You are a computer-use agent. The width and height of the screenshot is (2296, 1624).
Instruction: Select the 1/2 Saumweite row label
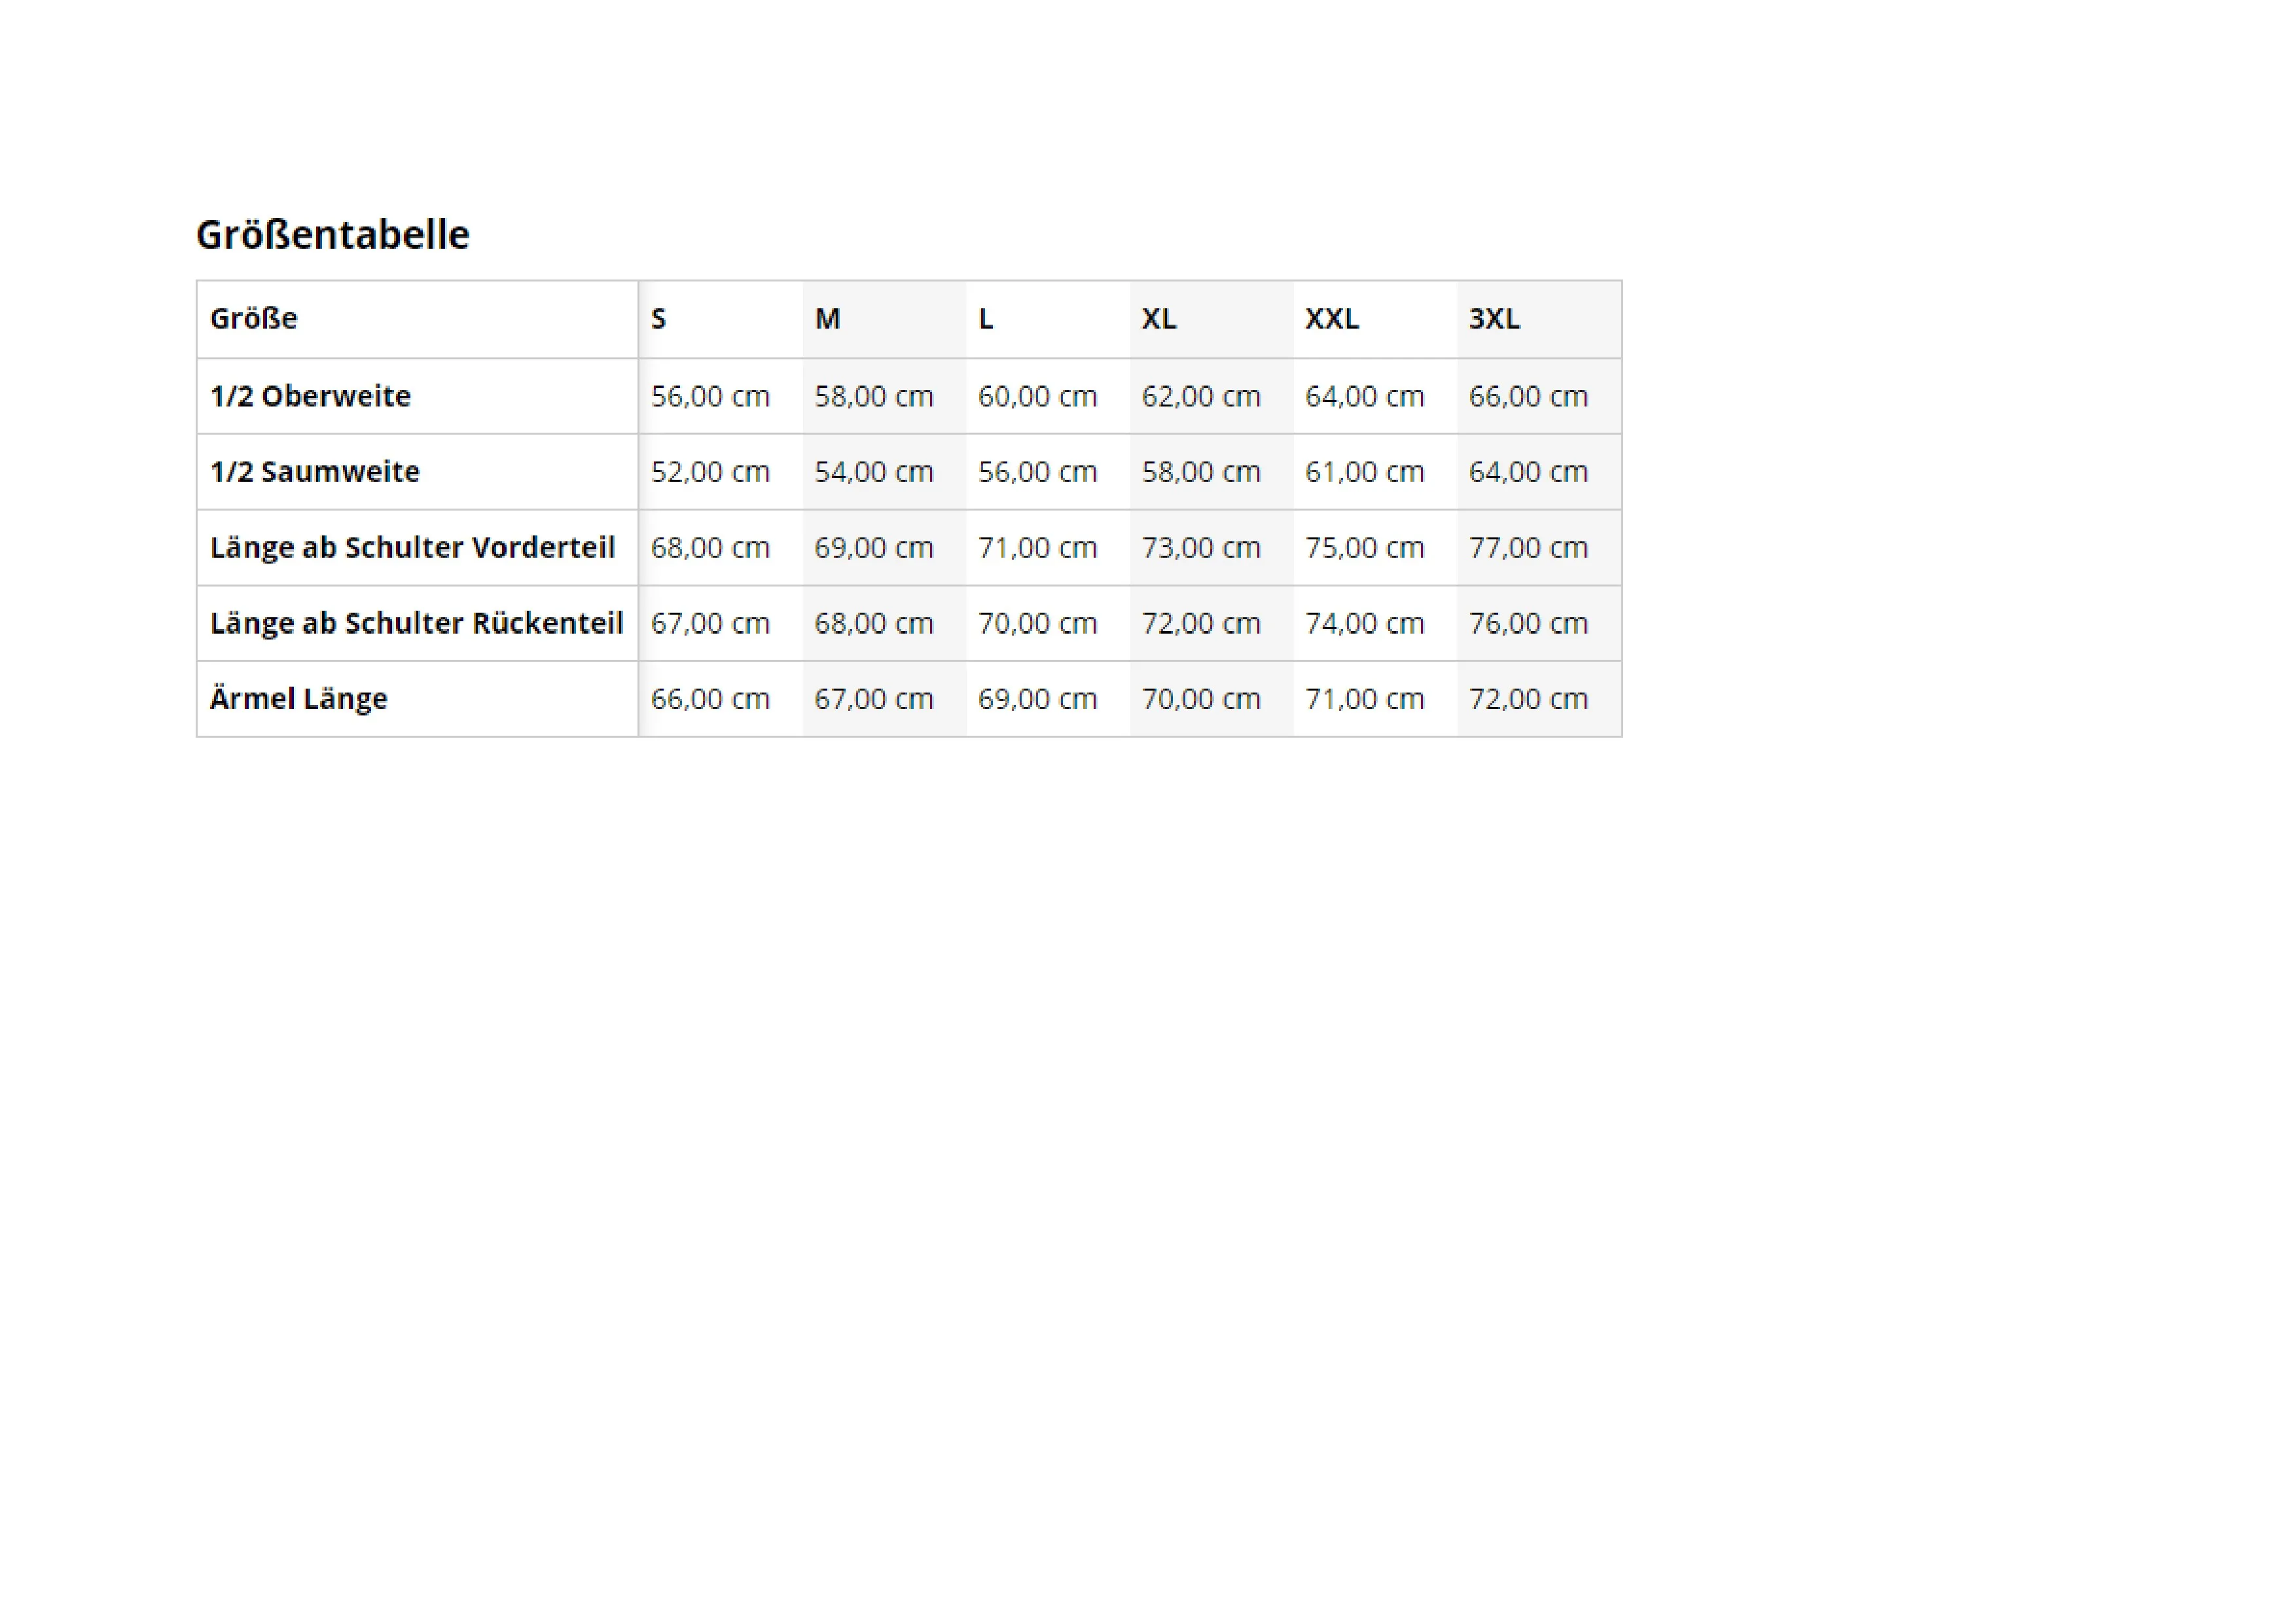pyautogui.click(x=315, y=472)
